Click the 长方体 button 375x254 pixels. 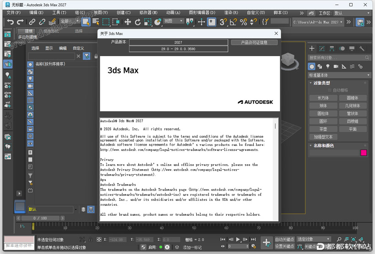[x=323, y=98]
